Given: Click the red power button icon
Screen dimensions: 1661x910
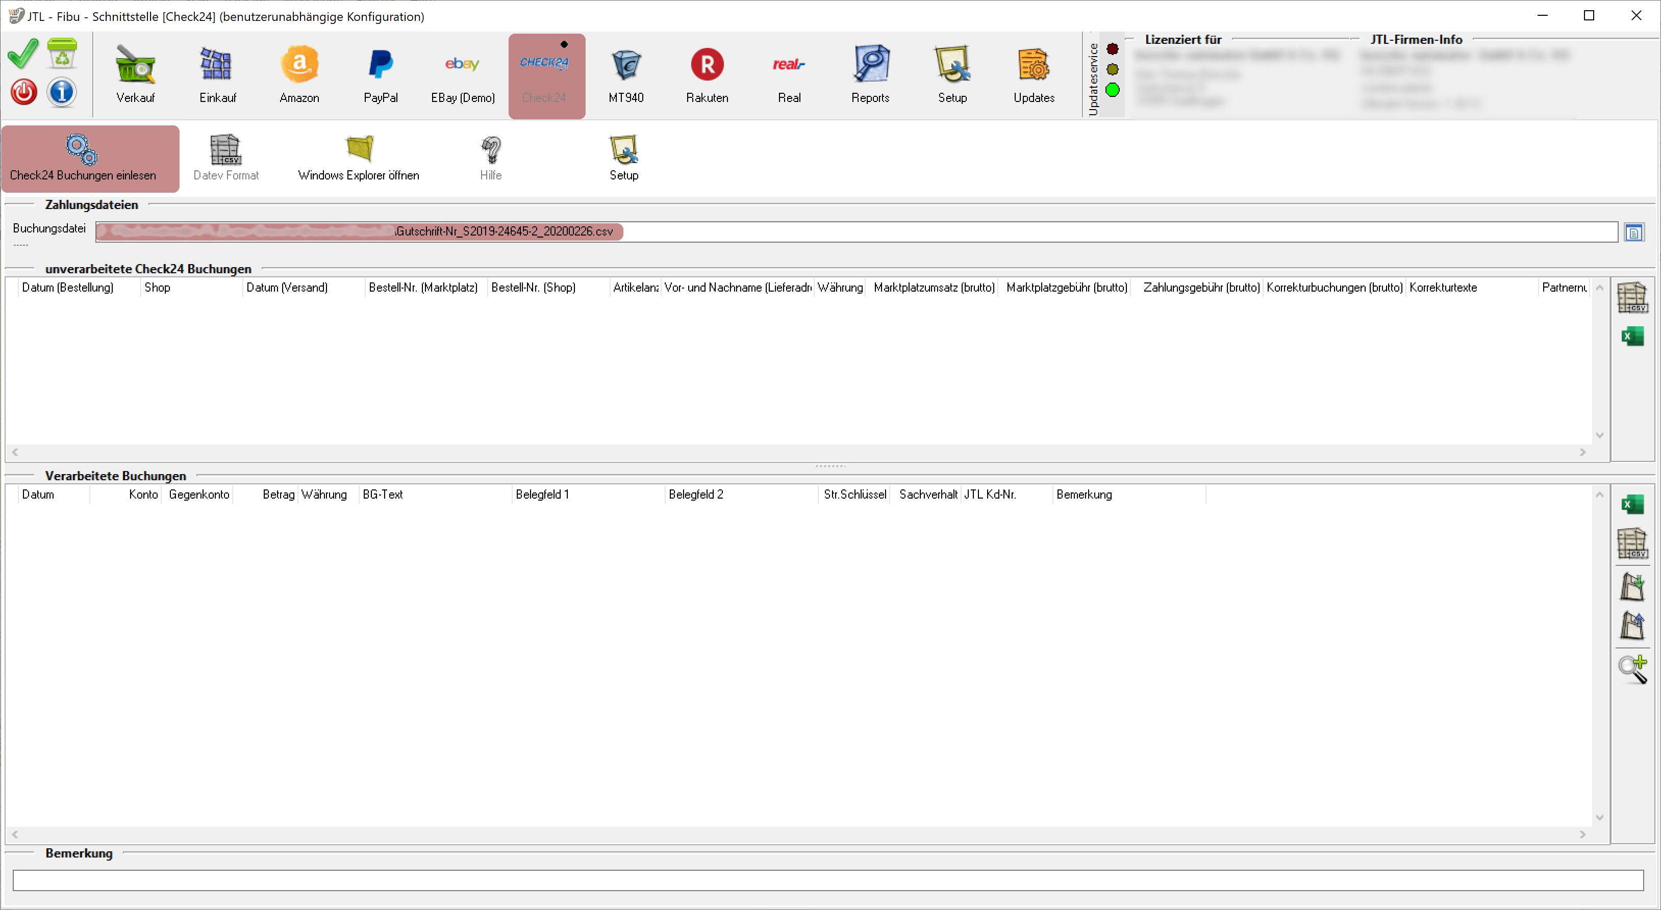Looking at the screenshot, I should [x=23, y=92].
